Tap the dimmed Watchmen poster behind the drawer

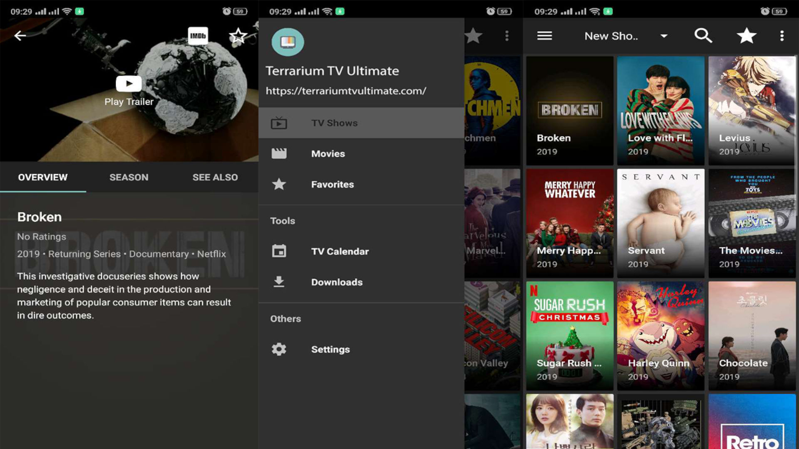(492, 111)
